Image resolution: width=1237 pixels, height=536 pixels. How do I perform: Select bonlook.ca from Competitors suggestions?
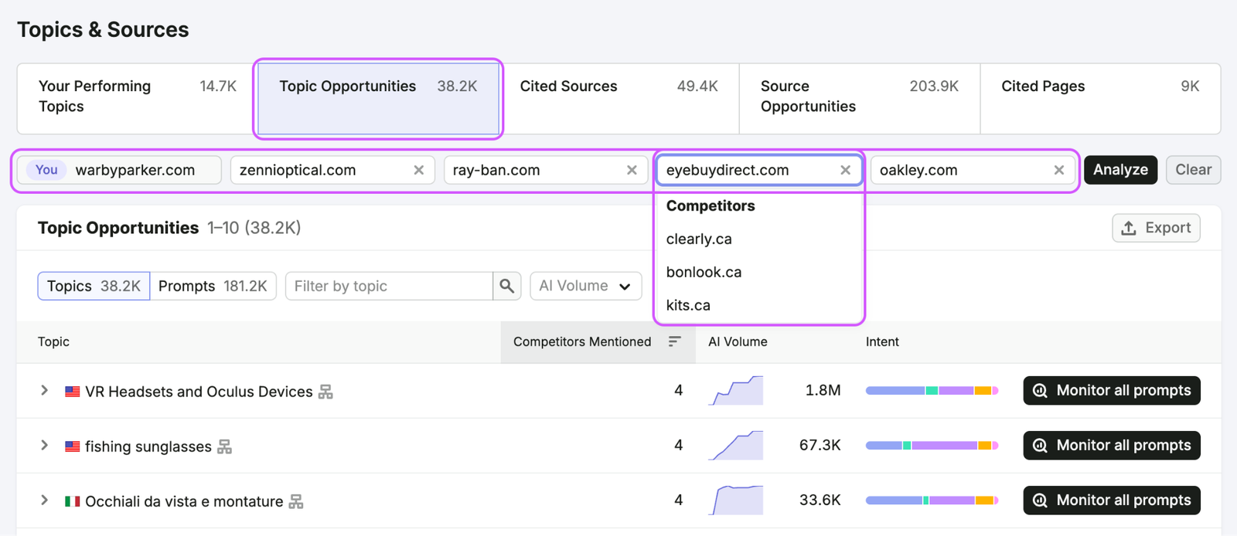click(x=704, y=272)
